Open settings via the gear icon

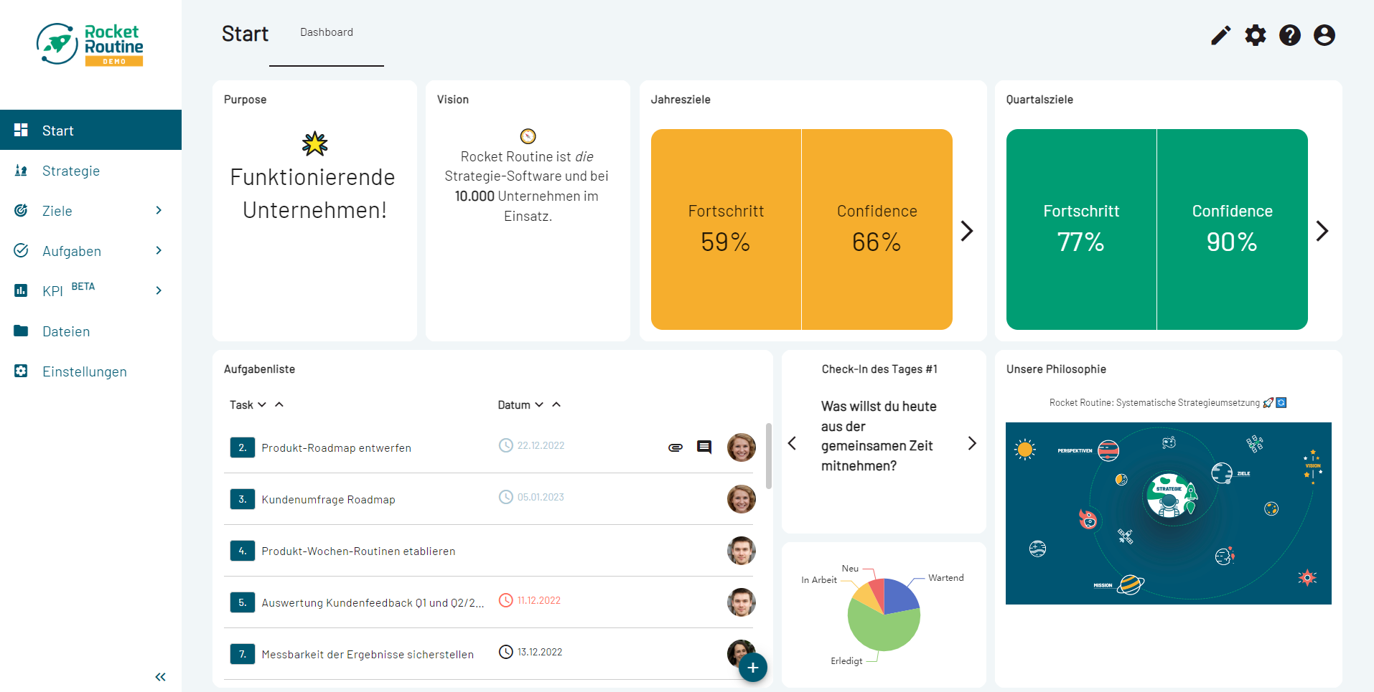(1255, 35)
